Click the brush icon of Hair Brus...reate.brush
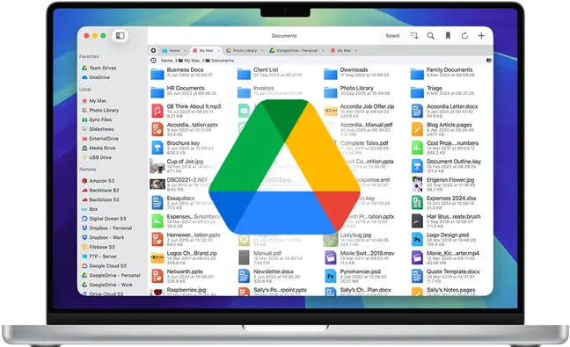 [417, 220]
